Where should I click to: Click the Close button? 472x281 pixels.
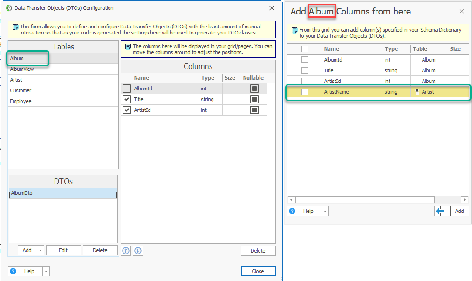point(258,271)
